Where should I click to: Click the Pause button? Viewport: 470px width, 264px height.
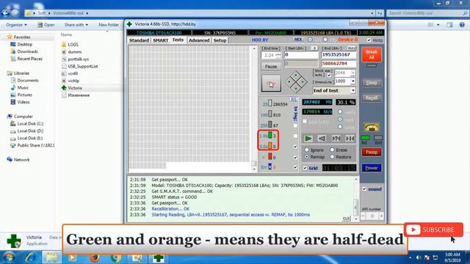point(271,67)
